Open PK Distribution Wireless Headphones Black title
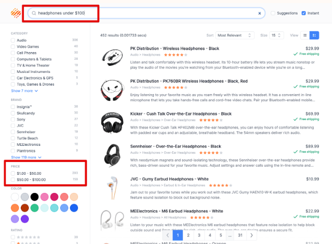The height and width of the screenshot is (244, 332). pos(175,49)
